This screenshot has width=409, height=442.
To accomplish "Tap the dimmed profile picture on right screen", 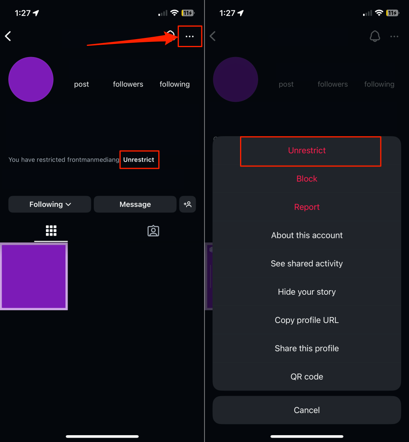I will (236, 79).
